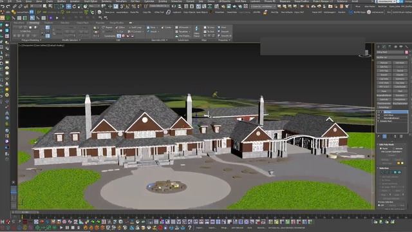Click the Create button in Geometry panel

166,27
